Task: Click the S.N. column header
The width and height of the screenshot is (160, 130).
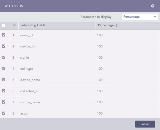Action: [x=13, y=25]
